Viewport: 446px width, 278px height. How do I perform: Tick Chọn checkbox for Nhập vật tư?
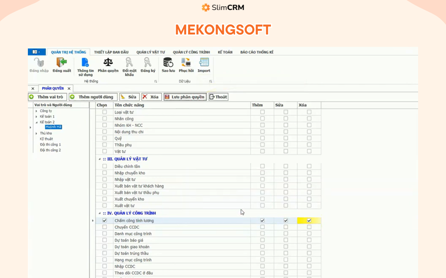coord(104,179)
